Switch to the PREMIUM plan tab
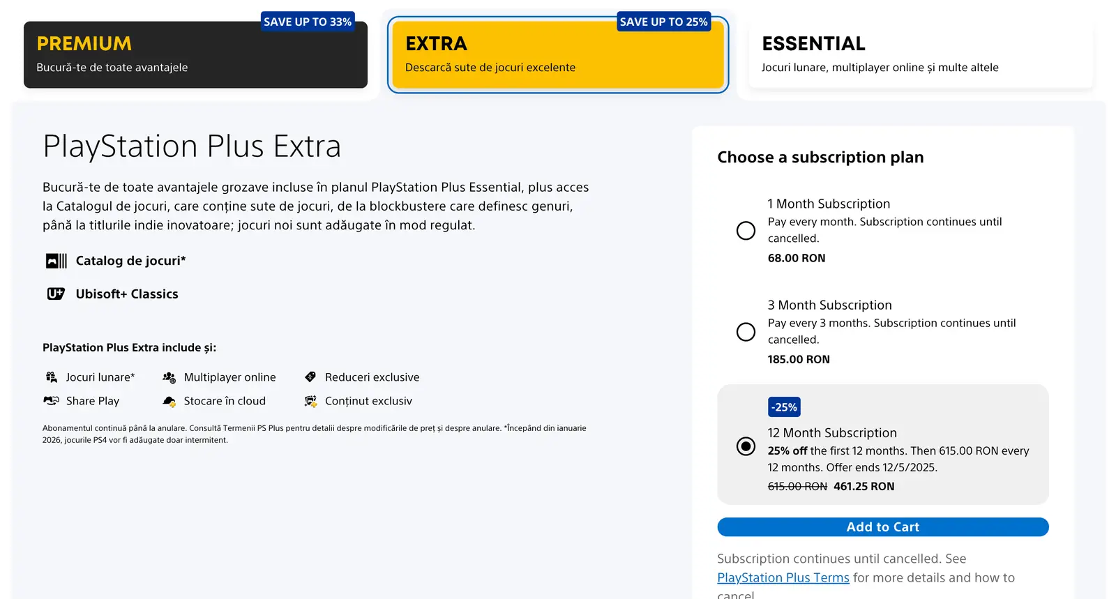The width and height of the screenshot is (1116, 599). click(195, 55)
